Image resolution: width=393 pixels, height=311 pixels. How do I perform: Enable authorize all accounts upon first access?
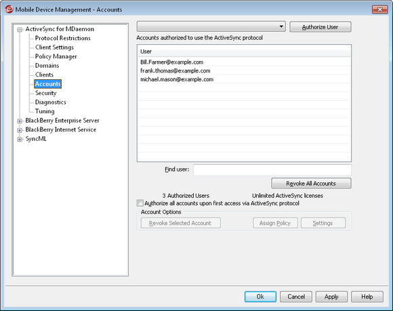coord(140,203)
